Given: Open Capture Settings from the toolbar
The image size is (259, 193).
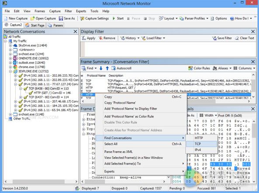Looking at the screenshot, I should pyautogui.click(x=94, y=18).
